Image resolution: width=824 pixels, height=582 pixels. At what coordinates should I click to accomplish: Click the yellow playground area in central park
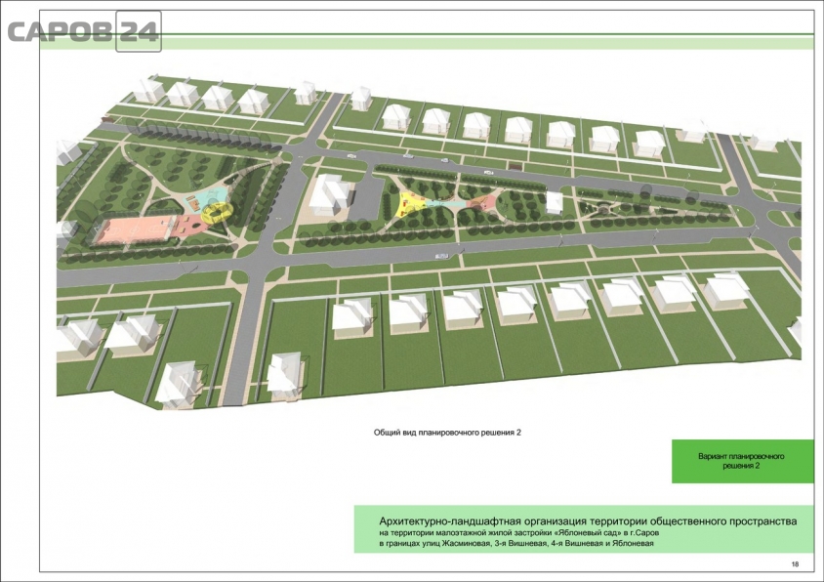[406, 204]
